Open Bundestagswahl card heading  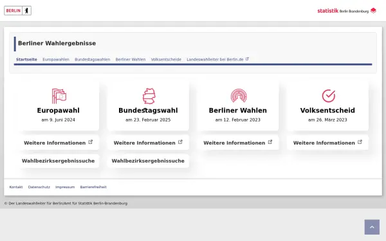[x=148, y=111]
